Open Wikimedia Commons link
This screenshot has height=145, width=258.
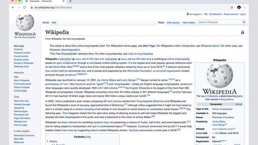(24, 136)
